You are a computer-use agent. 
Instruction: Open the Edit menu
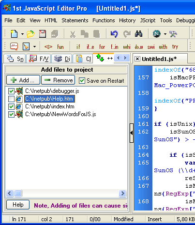21,20
